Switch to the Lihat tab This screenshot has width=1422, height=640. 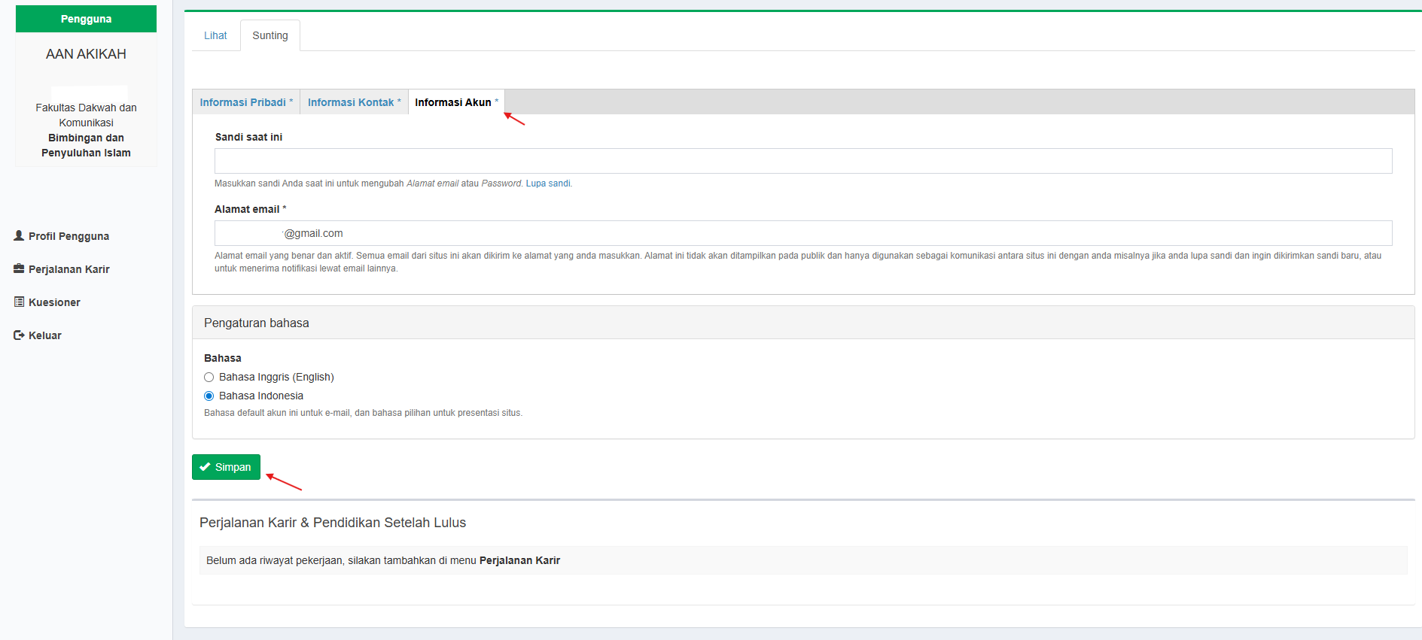click(215, 35)
